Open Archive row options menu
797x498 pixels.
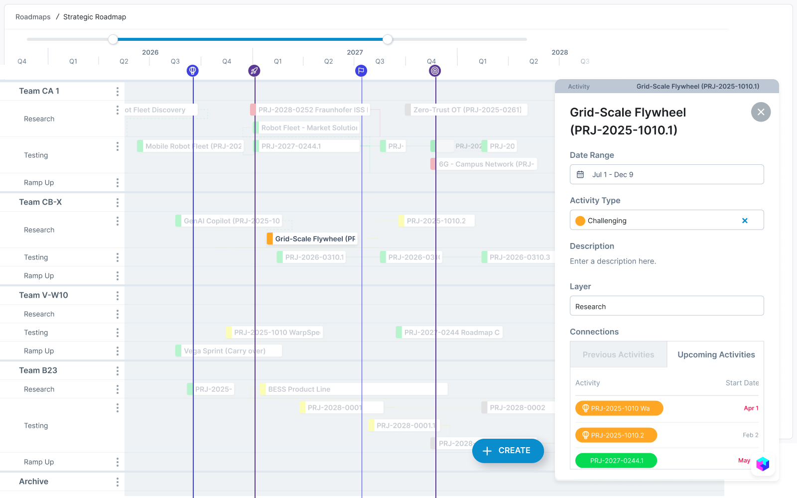coord(118,482)
